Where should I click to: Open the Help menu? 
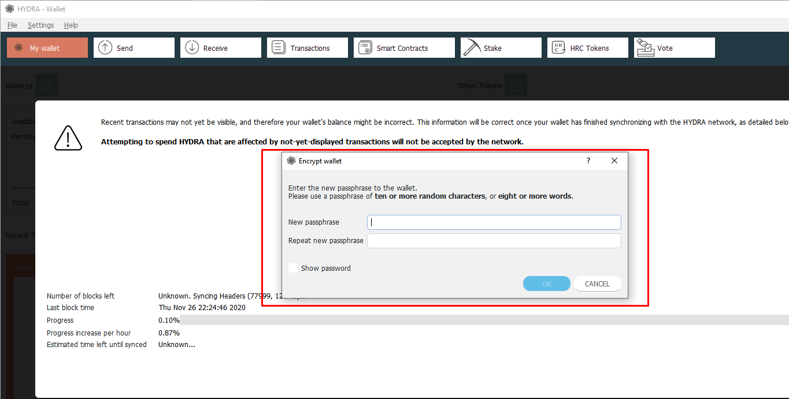pyautogui.click(x=71, y=25)
